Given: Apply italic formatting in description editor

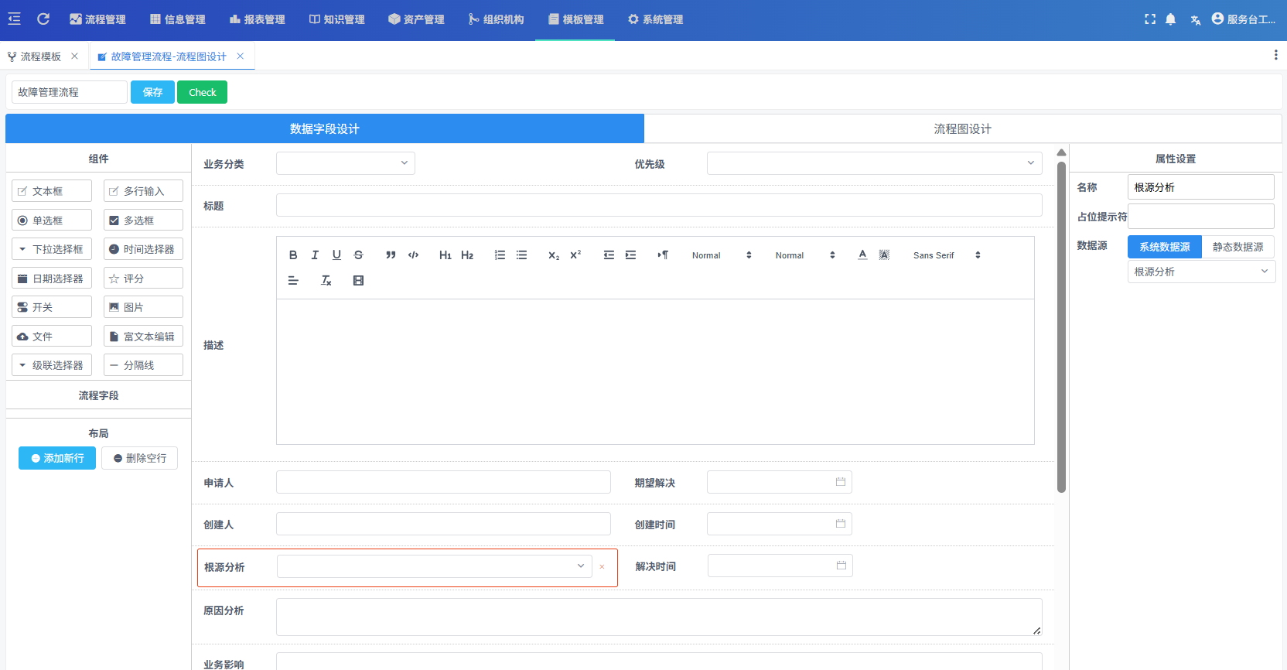Looking at the screenshot, I should (x=315, y=255).
